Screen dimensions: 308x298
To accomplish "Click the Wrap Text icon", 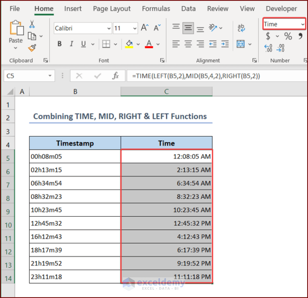I will [241, 28].
